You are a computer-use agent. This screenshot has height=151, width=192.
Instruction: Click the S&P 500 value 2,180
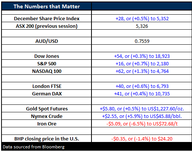(142, 63)
